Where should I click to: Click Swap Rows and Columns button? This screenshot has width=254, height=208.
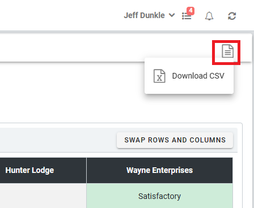pos(175,140)
